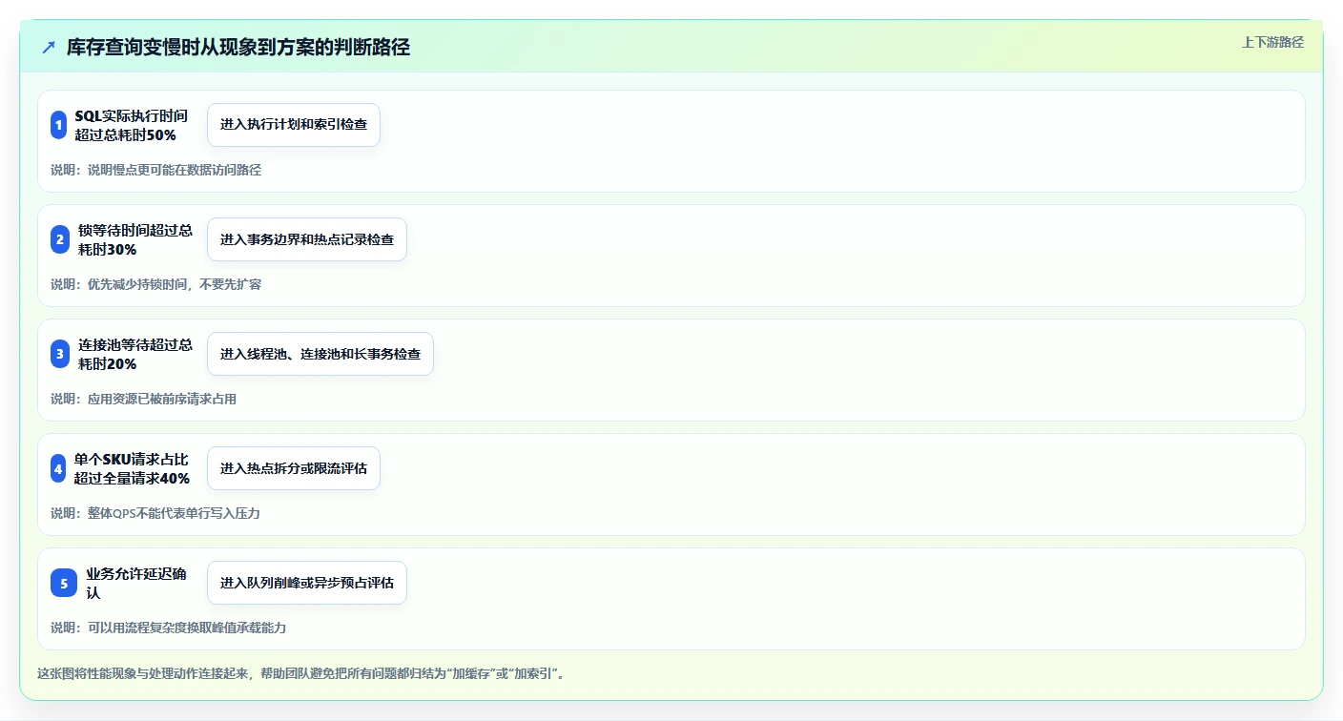This screenshot has width=1343, height=721.
Task: Click step badge number 5
Action: coord(64,583)
